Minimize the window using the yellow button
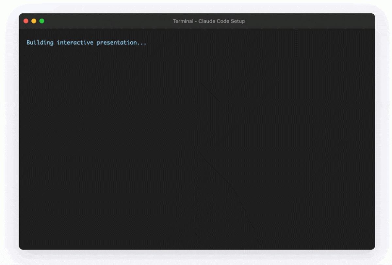 coord(34,21)
